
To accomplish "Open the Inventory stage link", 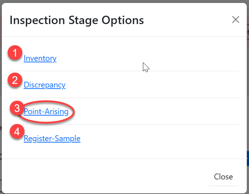I will tap(40, 58).
